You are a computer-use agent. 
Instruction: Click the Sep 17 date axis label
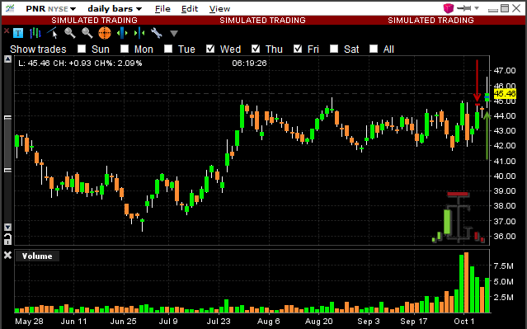coord(414,322)
